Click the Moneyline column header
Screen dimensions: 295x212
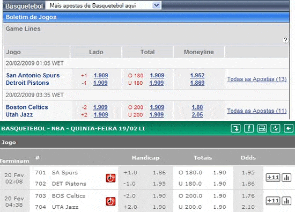tap(199, 52)
